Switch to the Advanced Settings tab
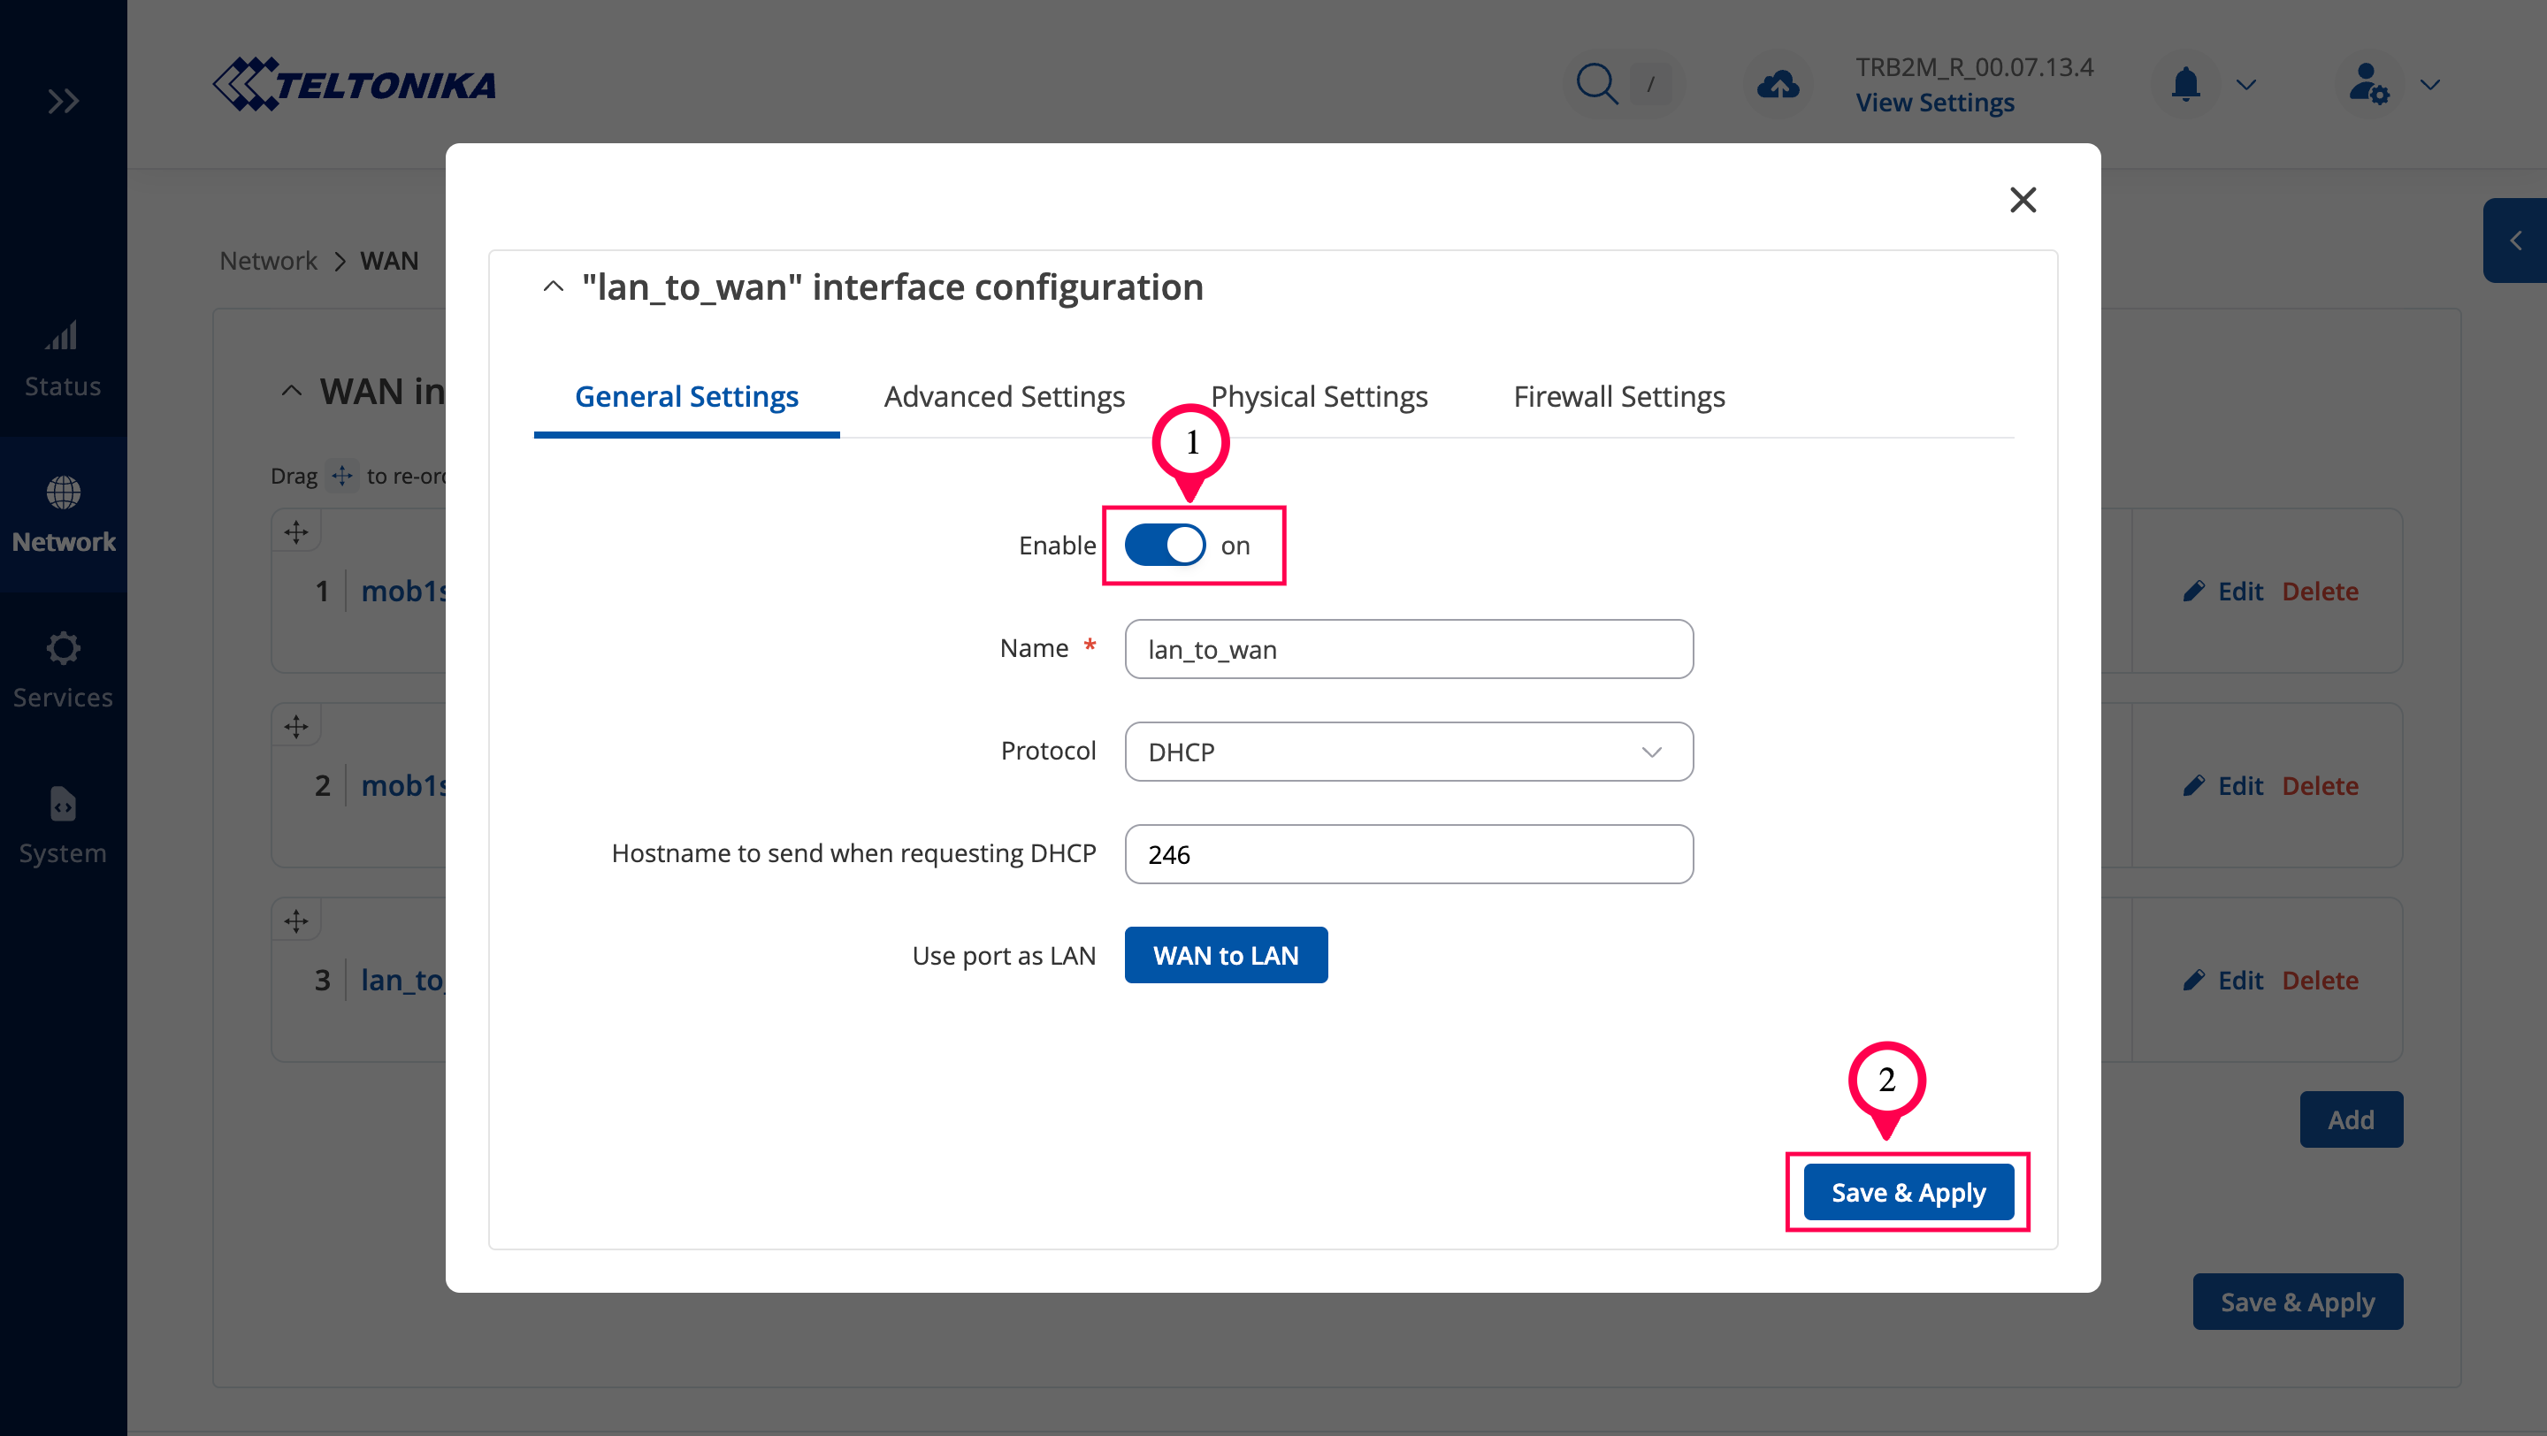Viewport: 2547px width, 1436px height. (1004, 396)
